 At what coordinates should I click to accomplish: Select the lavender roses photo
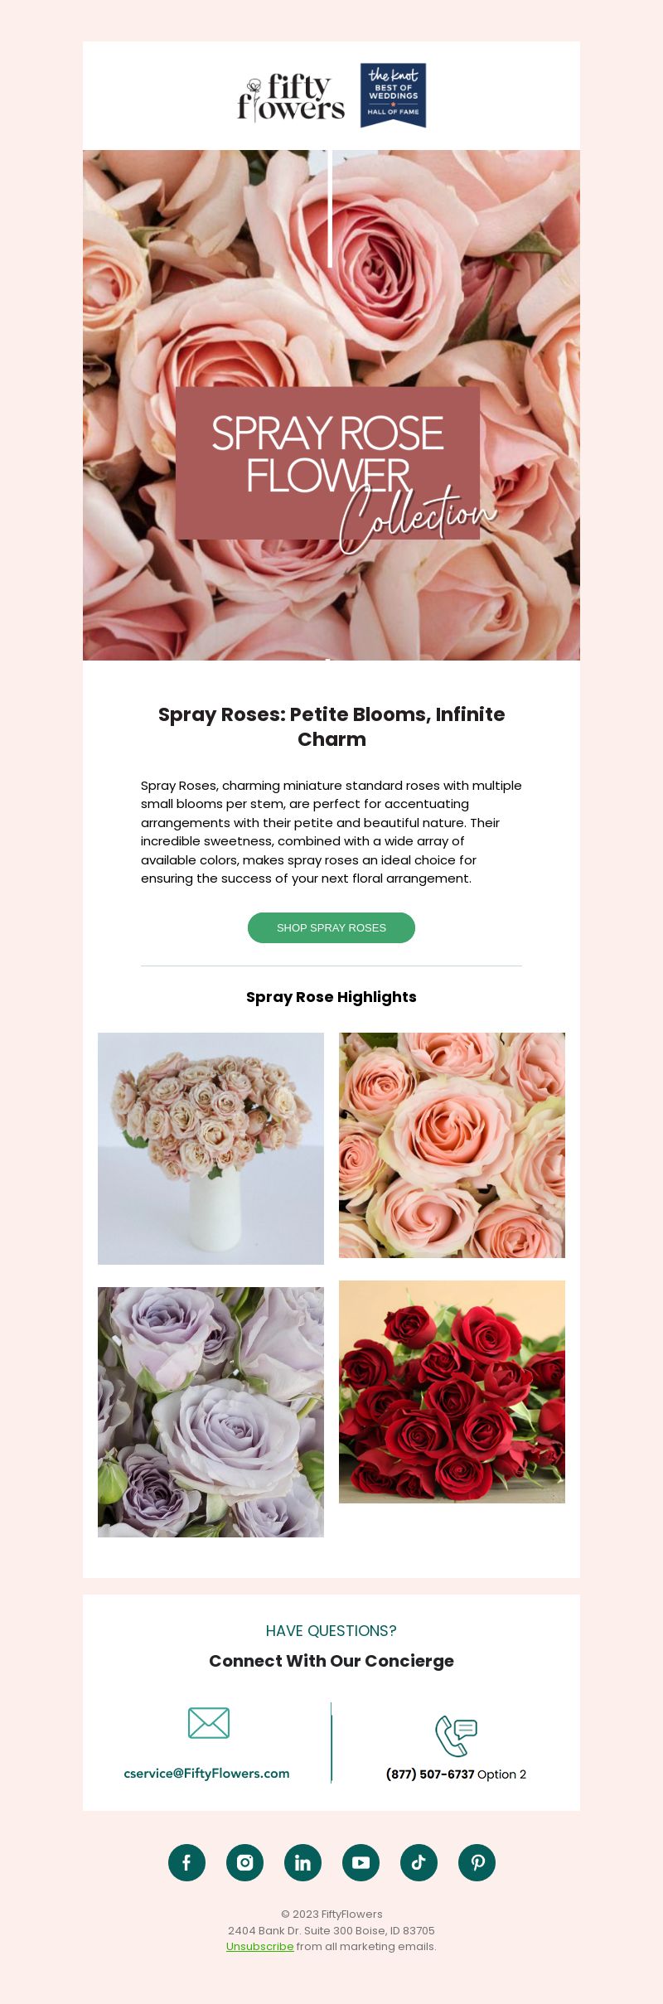pyautogui.click(x=211, y=1412)
